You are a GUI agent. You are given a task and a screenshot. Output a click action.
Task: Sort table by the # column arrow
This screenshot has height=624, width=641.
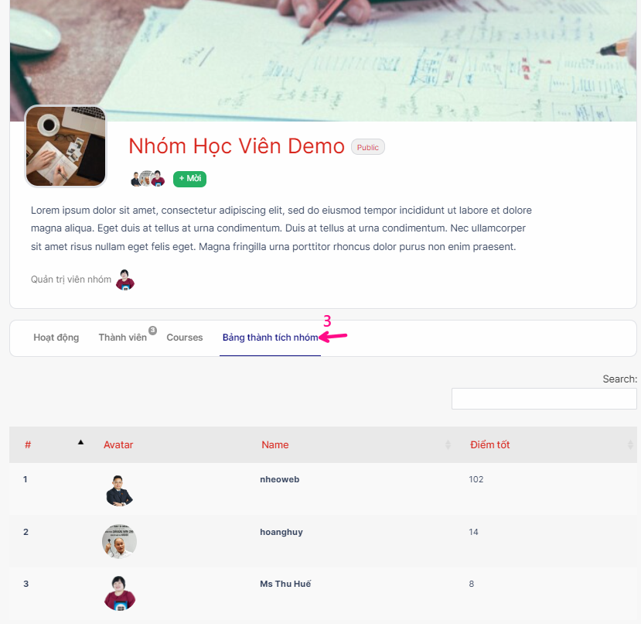(x=80, y=442)
